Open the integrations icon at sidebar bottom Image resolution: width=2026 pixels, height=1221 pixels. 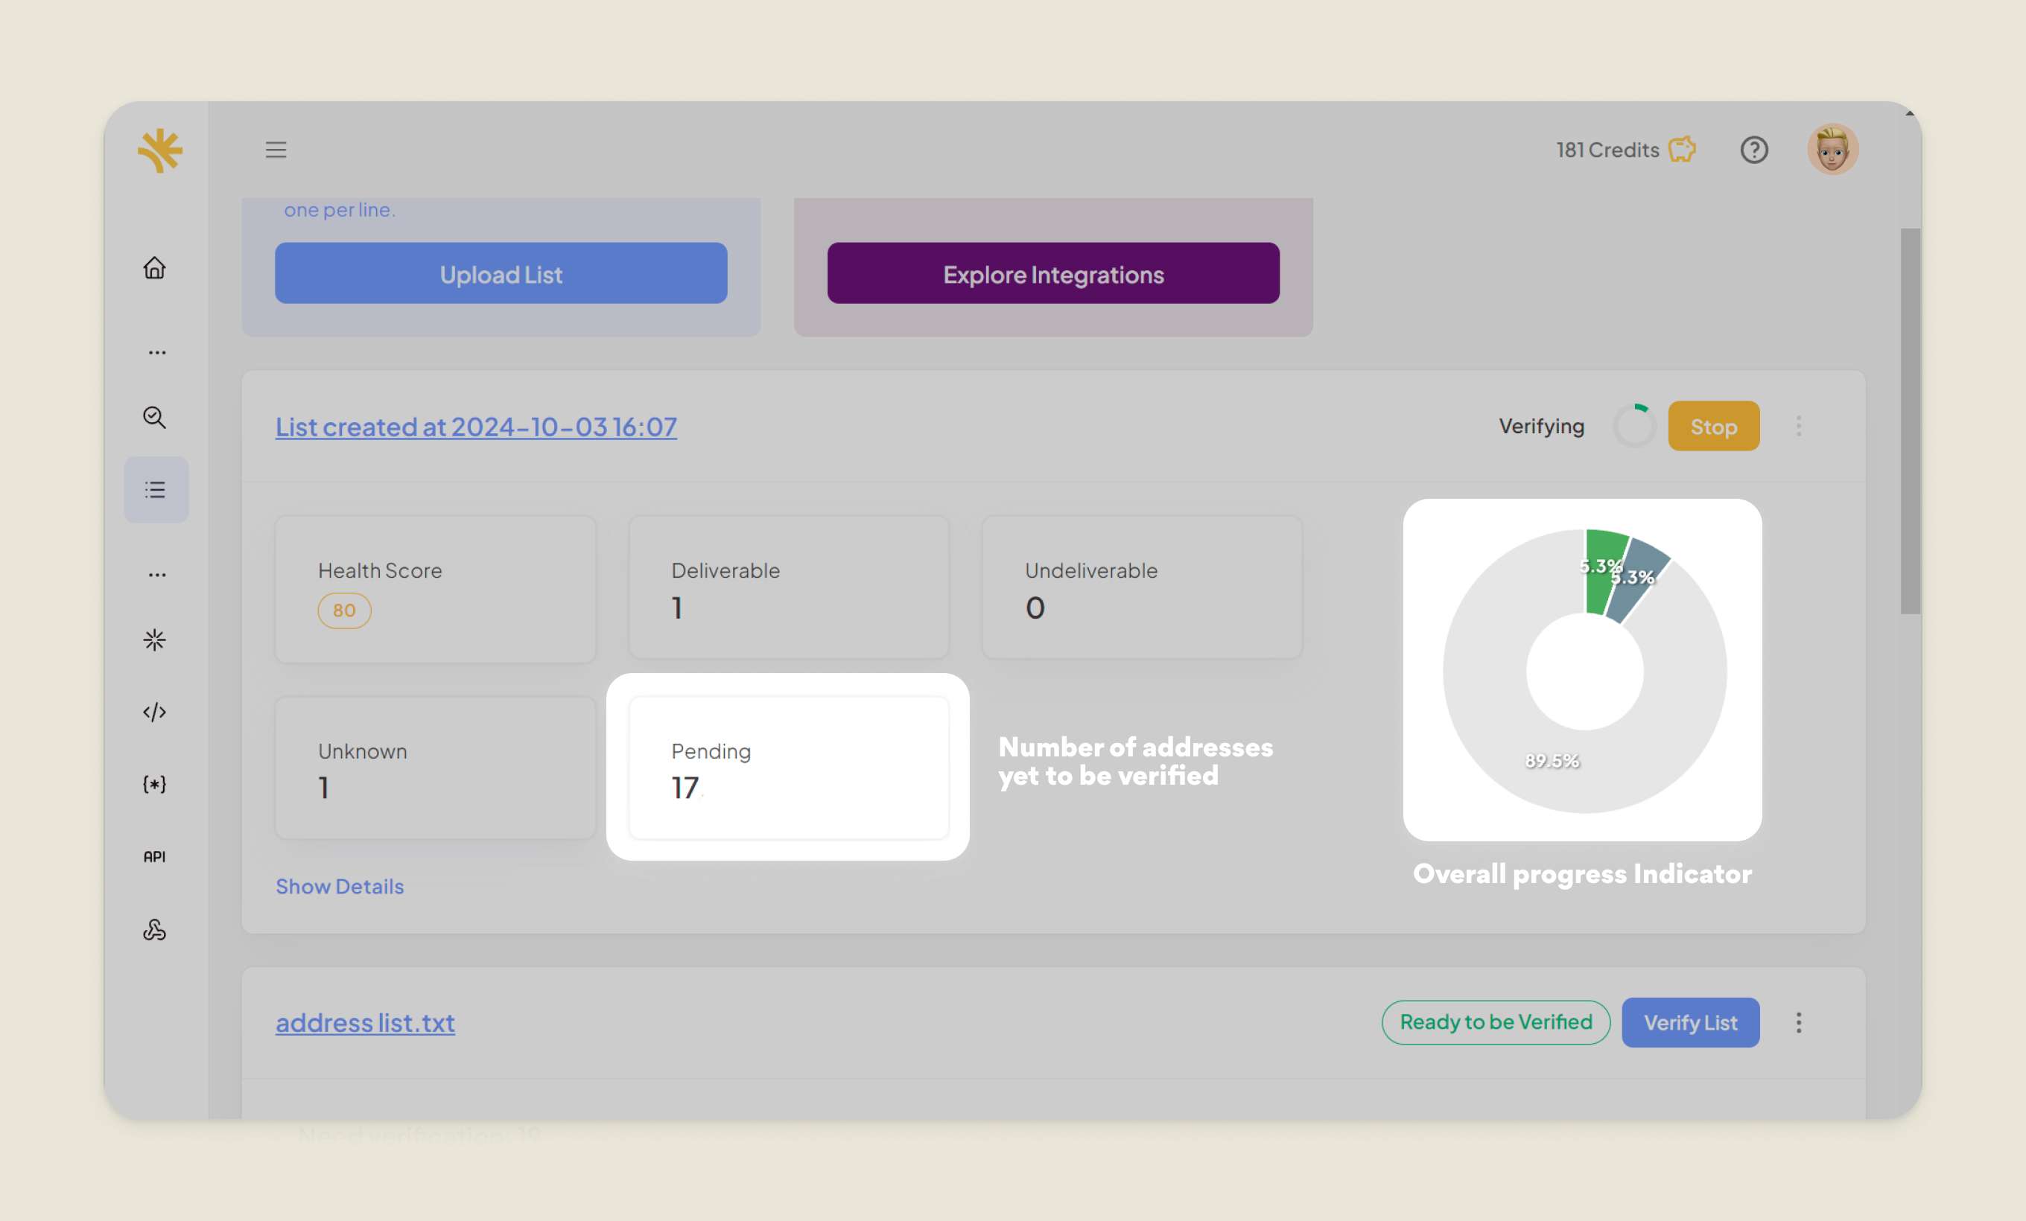click(155, 929)
